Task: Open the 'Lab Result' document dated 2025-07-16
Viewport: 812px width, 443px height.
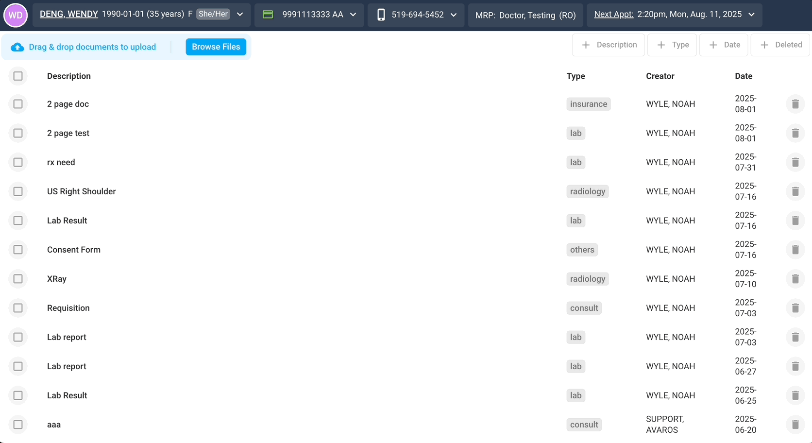Action: (67, 221)
